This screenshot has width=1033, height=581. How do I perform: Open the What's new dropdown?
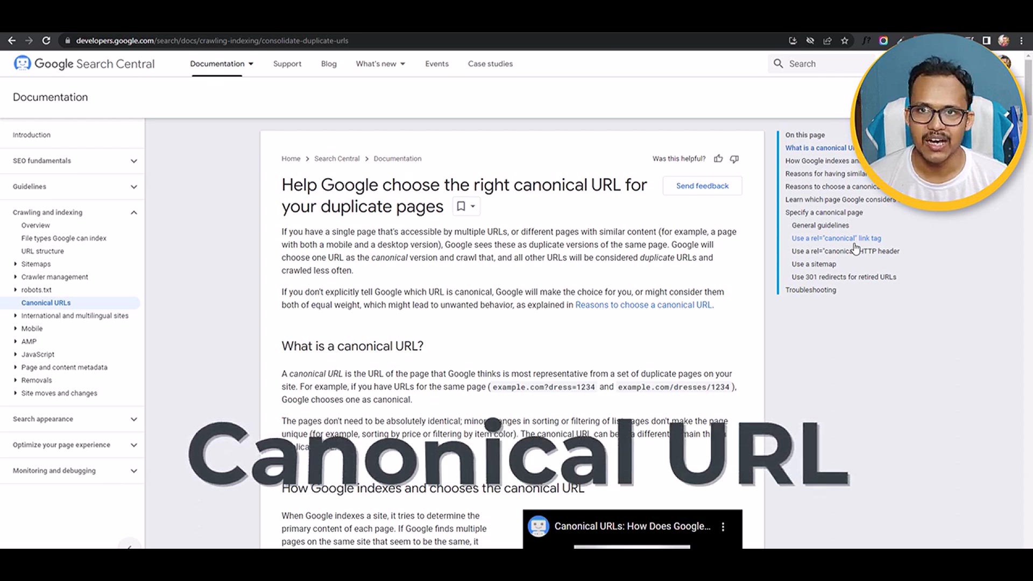[x=380, y=63]
